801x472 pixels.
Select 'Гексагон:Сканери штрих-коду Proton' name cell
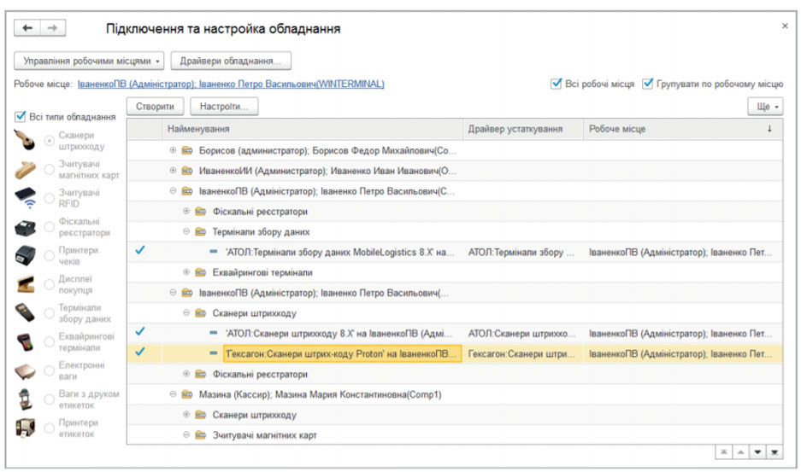pos(342,353)
